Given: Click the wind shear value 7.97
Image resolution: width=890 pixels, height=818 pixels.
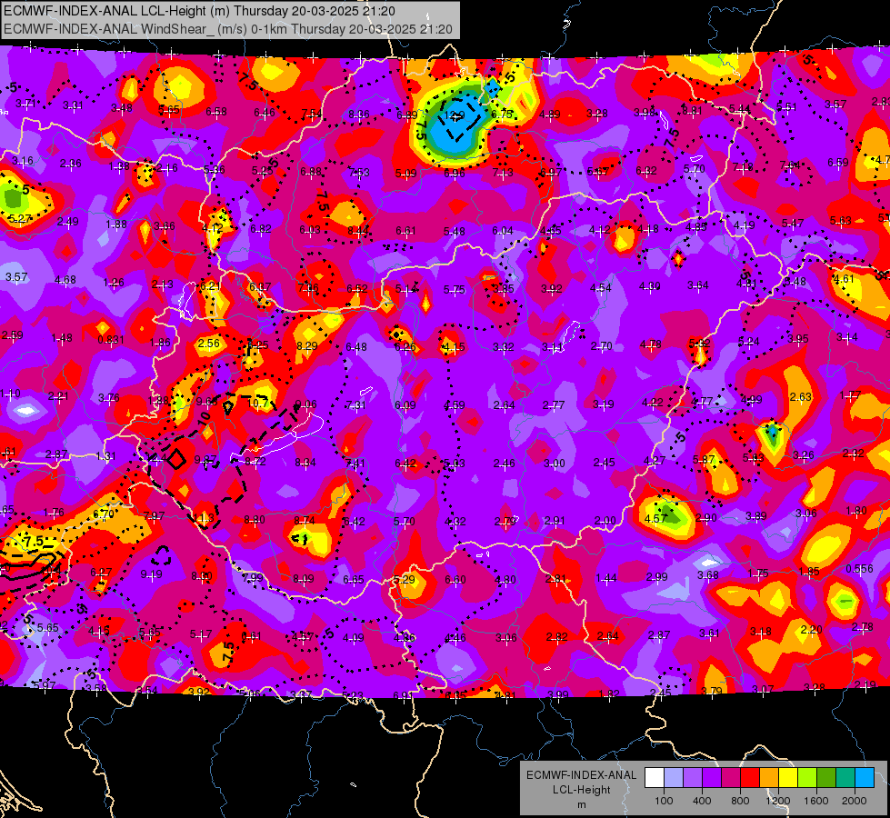Looking at the screenshot, I should coord(154,516).
